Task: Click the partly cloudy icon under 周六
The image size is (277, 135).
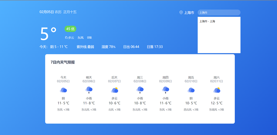Action: pos(217,90)
